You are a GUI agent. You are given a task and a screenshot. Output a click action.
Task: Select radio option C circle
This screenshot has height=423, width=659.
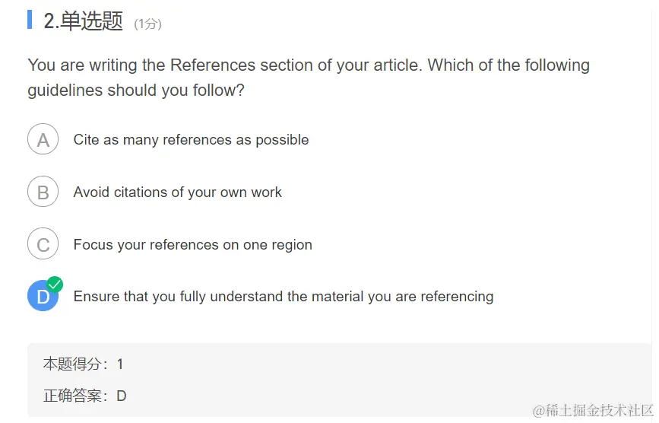43,244
